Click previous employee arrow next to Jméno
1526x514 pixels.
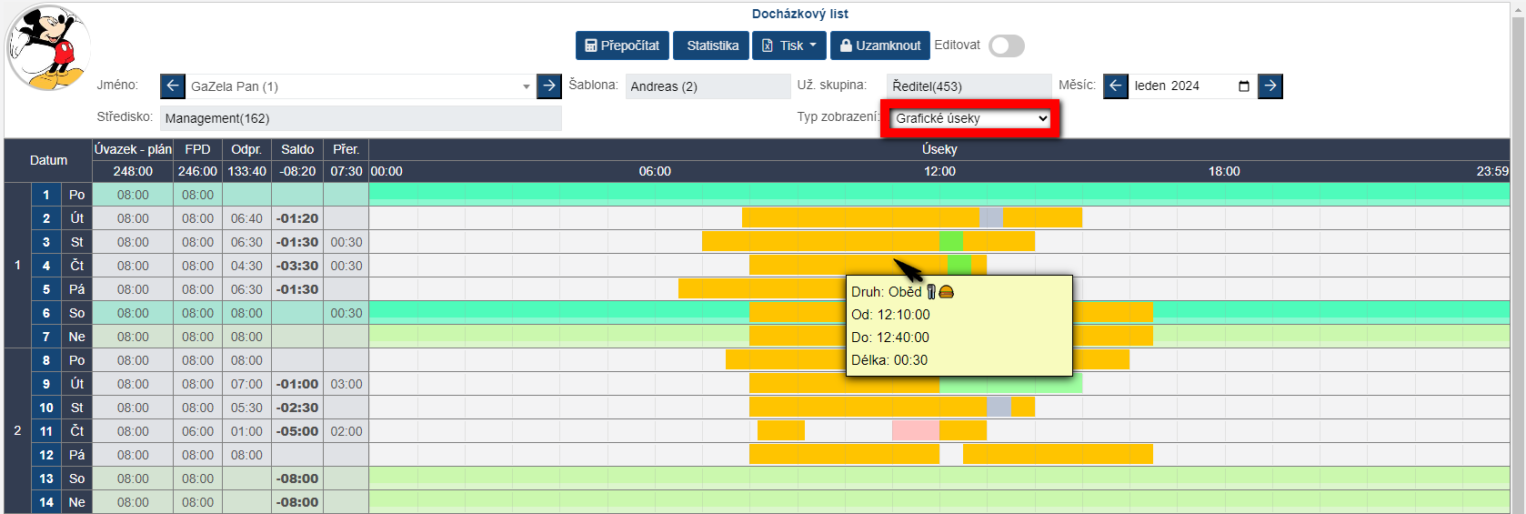point(173,86)
